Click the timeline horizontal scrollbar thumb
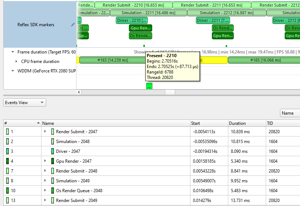 point(170,92)
